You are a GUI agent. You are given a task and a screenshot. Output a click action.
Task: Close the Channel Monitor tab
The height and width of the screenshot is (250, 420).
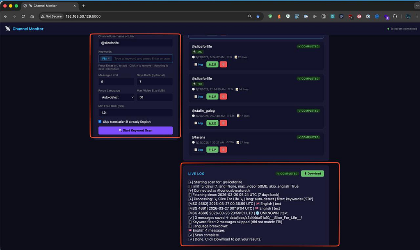pyautogui.click(x=75, y=6)
